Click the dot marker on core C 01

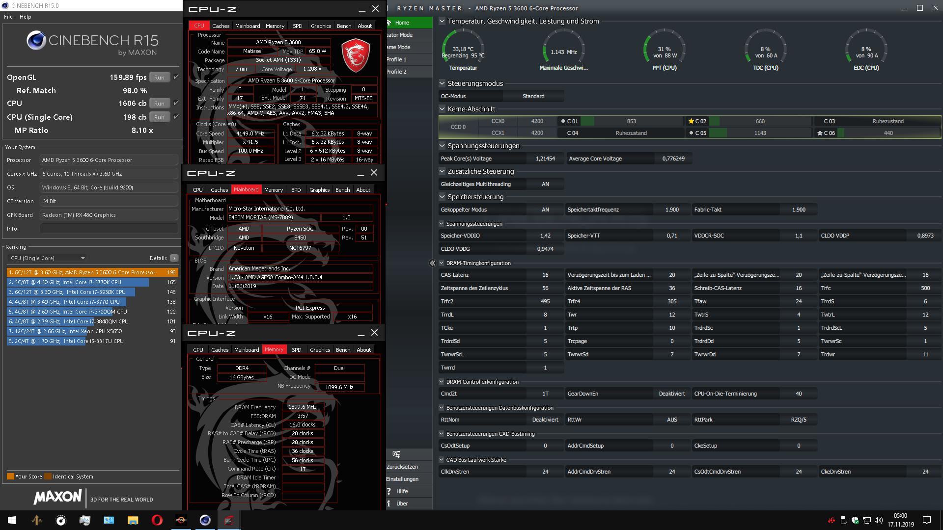tap(563, 121)
